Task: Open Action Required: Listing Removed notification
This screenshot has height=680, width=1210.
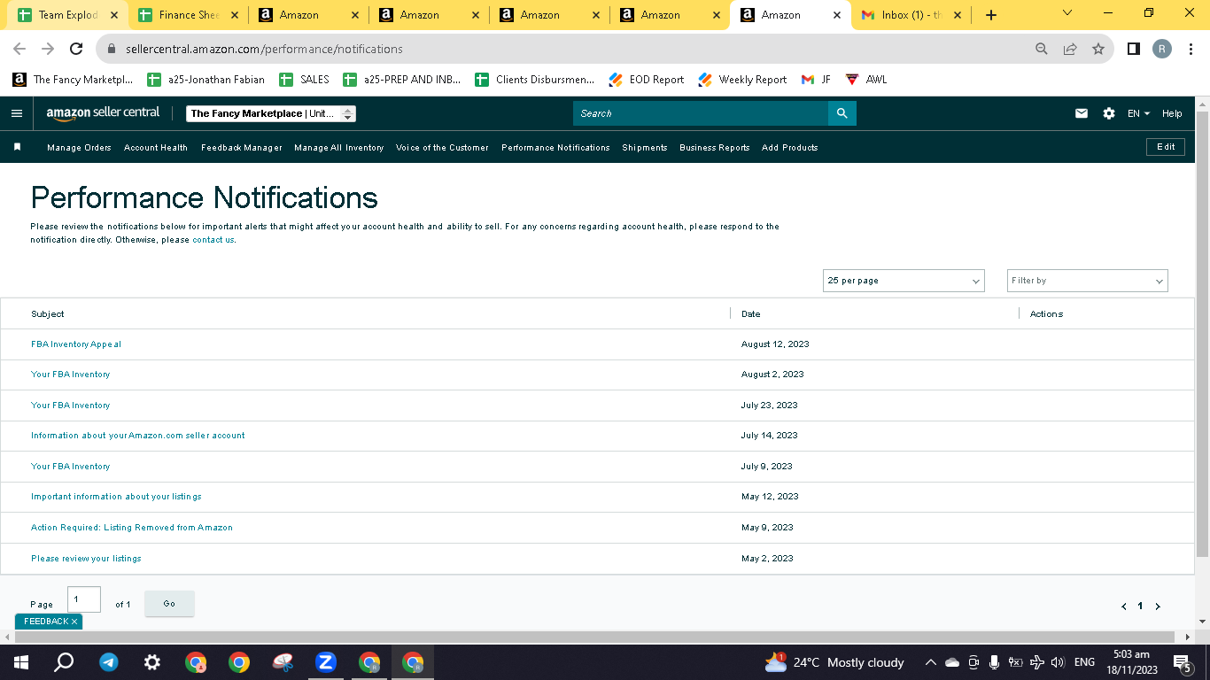Action: click(132, 528)
